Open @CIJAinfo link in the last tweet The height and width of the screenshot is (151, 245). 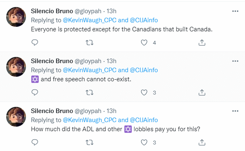coord(144,120)
